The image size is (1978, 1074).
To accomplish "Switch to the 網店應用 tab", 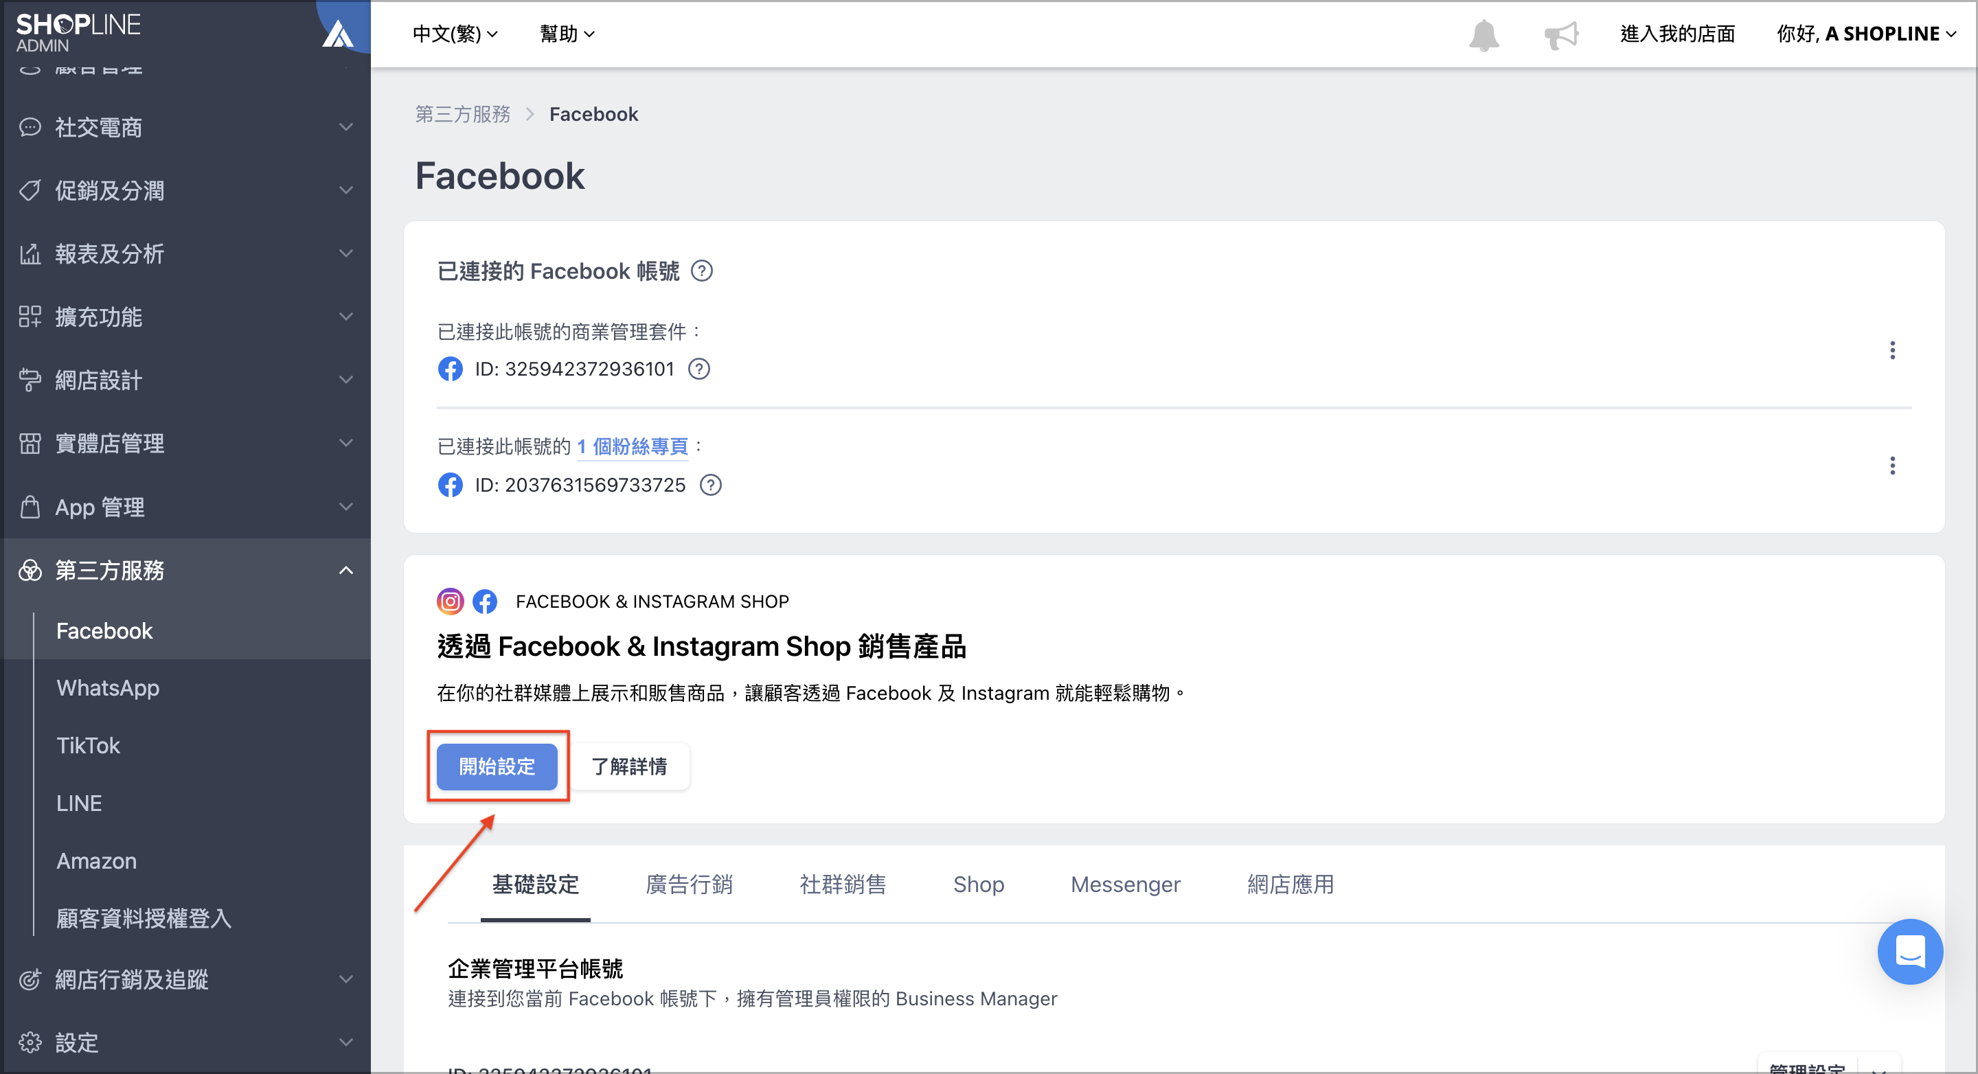I will (x=1290, y=884).
